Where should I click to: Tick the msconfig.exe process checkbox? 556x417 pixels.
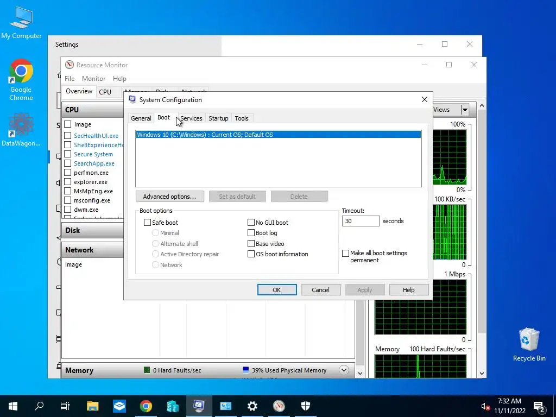(68, 200)
